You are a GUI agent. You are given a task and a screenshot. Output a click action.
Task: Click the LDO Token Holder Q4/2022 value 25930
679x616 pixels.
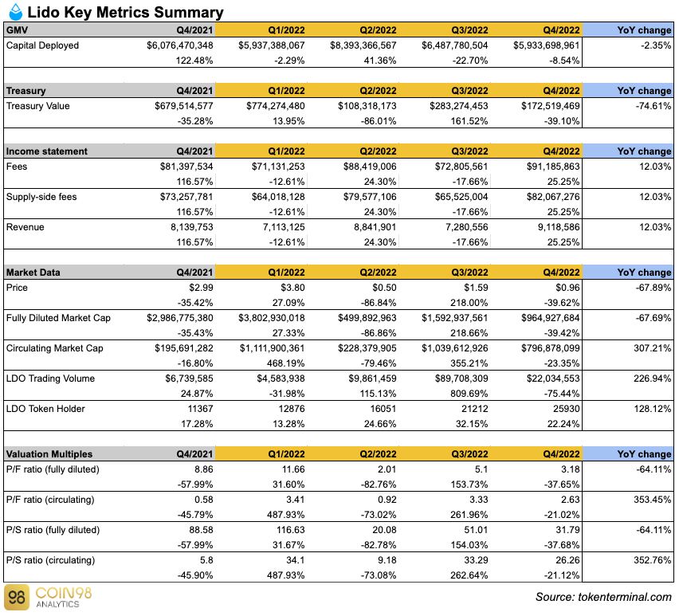[x=566, y=409]
